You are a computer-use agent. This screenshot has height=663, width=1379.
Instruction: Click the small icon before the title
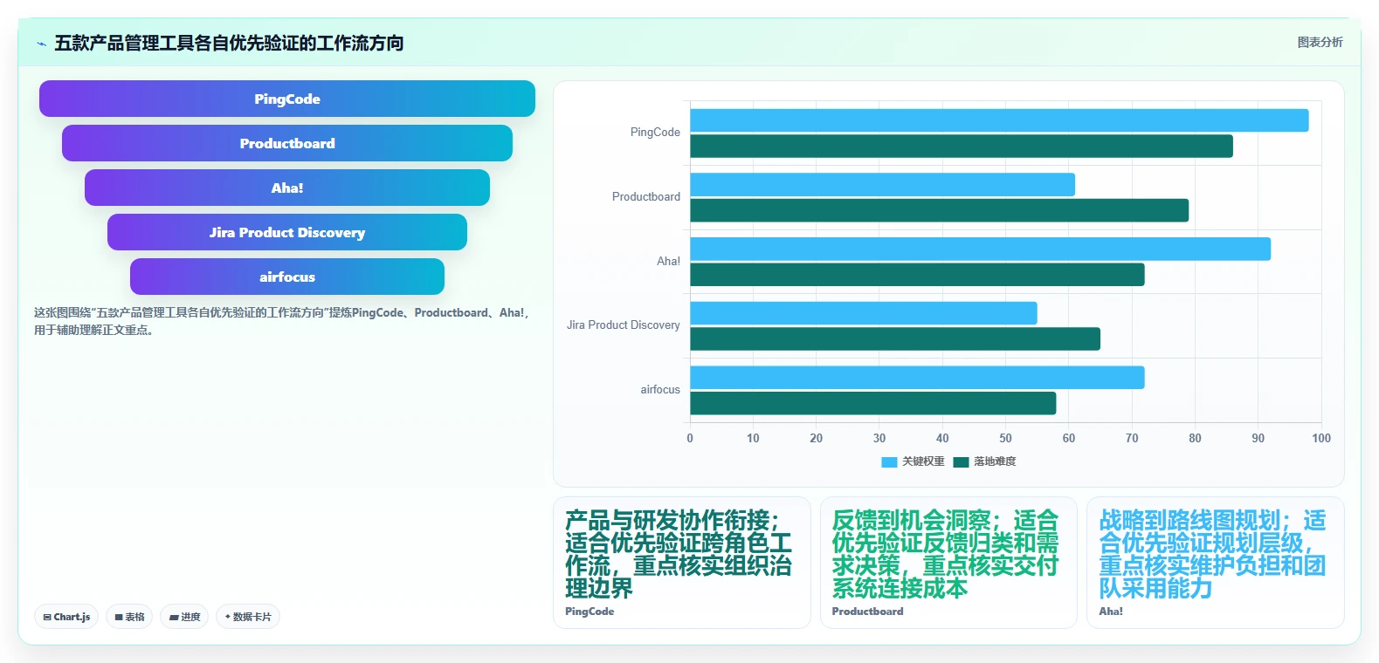pos(41,44)
